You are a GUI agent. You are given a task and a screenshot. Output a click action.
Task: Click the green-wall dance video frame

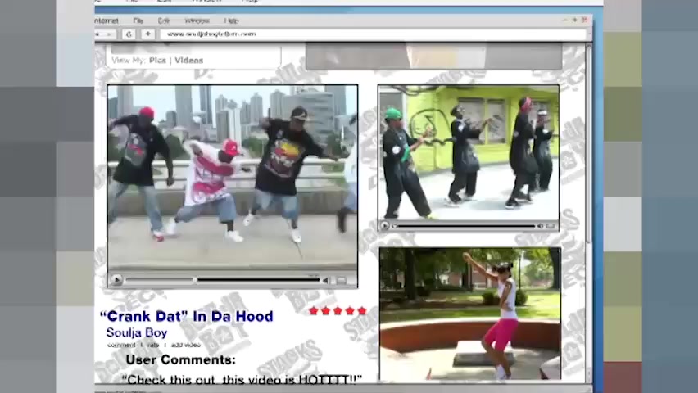(x=469, y=152)
